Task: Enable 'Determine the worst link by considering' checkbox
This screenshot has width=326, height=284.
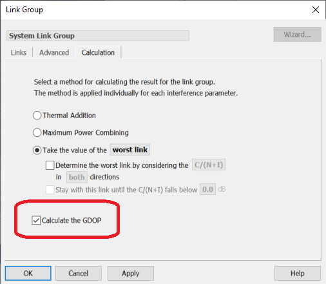Action: coord(50,165)
